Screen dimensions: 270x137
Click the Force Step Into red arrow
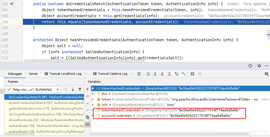coord(162,74)
